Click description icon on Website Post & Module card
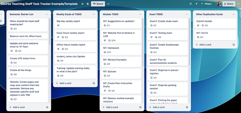This screenshot has width=241, height=113. (105, 40)
